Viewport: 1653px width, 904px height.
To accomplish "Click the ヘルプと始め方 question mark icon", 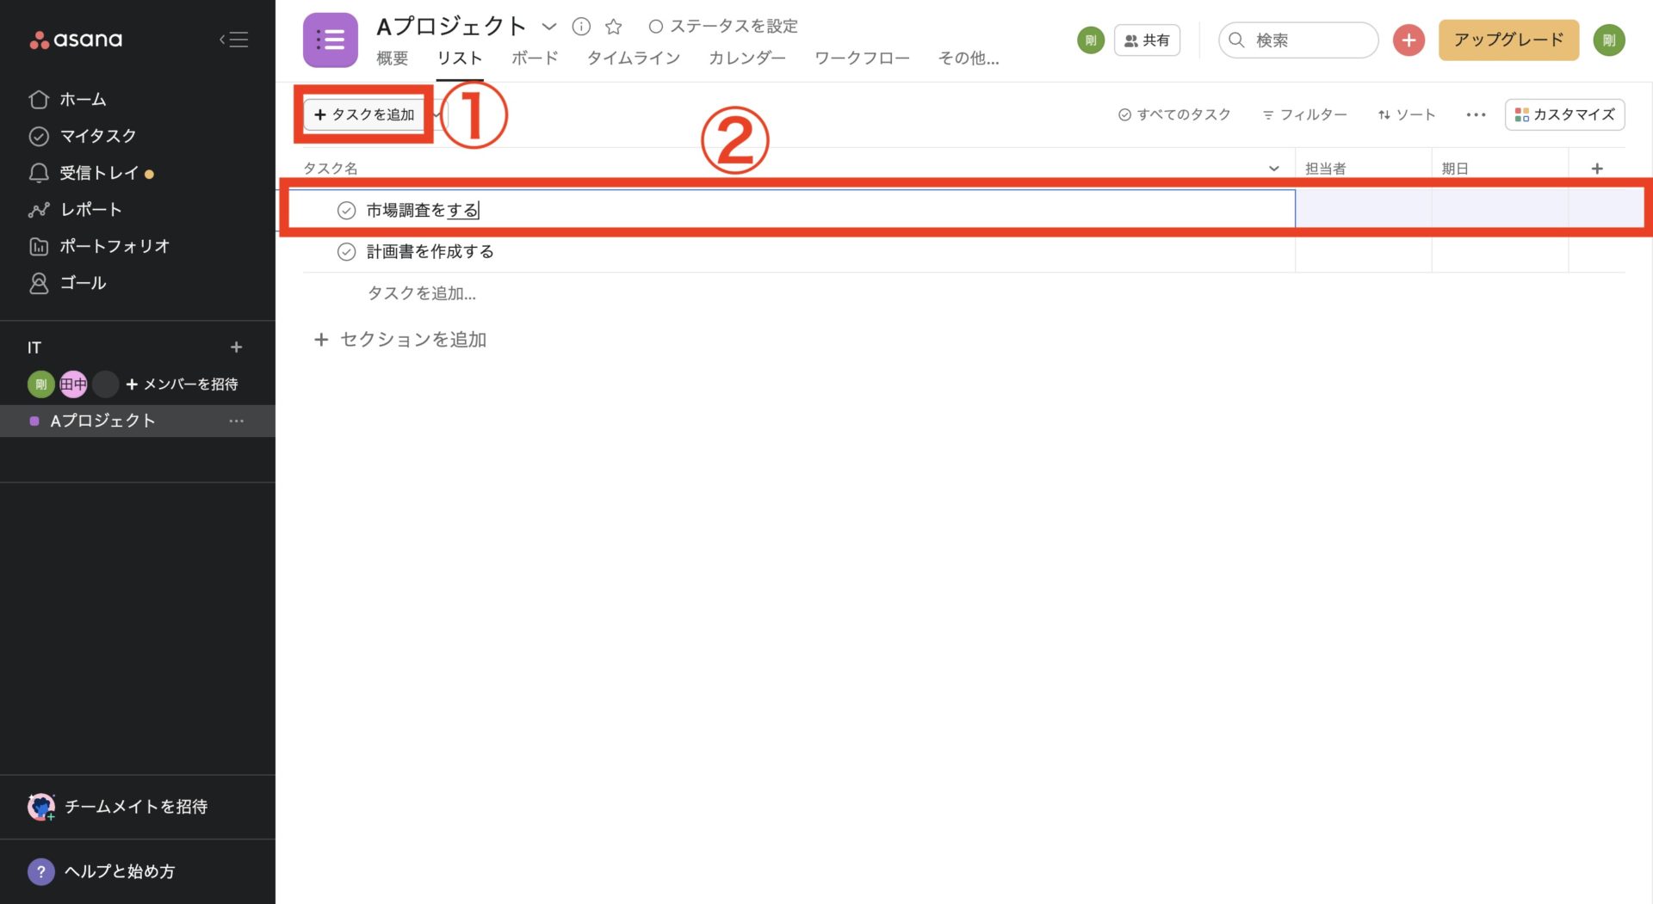I will click(x=40, y=871).
